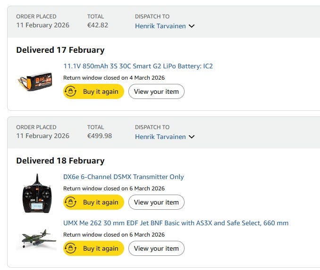Screen dimensions: 320x270
Task: Click View your item for the Me 262 jet
Action: [156, 248]
